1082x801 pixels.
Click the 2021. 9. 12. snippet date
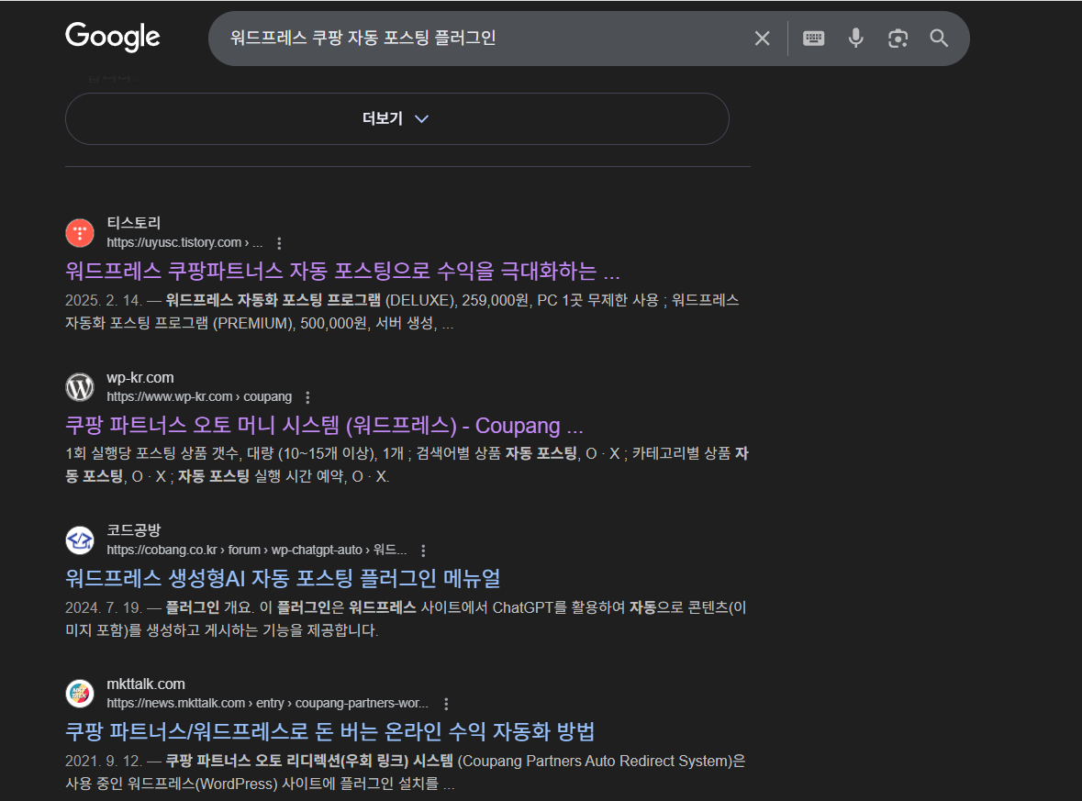click(x=104, y=761)
